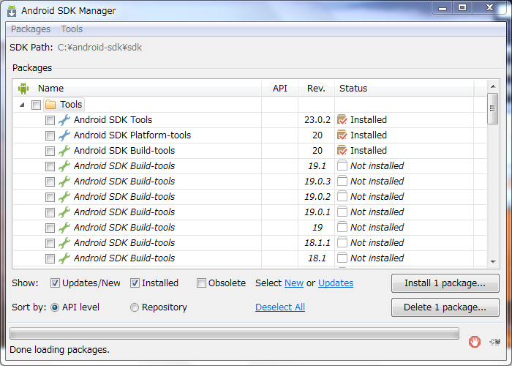The image size is (512, 366).
Task: Tick the checkbox for Build-tools rev 18.1
Action: 50,258
